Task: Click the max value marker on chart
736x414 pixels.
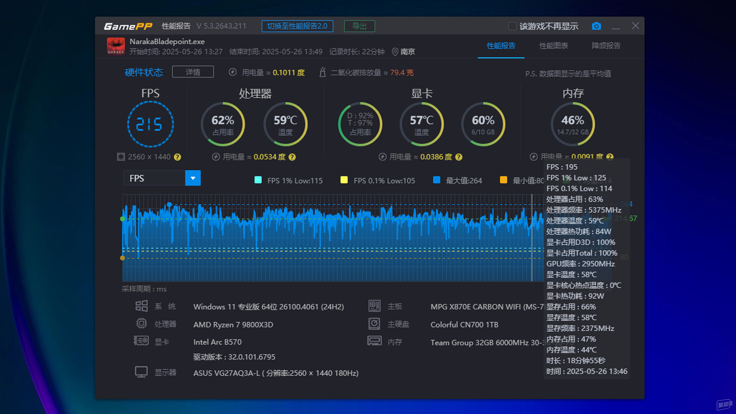Action: pyautogui.click(x=169, y=205)
